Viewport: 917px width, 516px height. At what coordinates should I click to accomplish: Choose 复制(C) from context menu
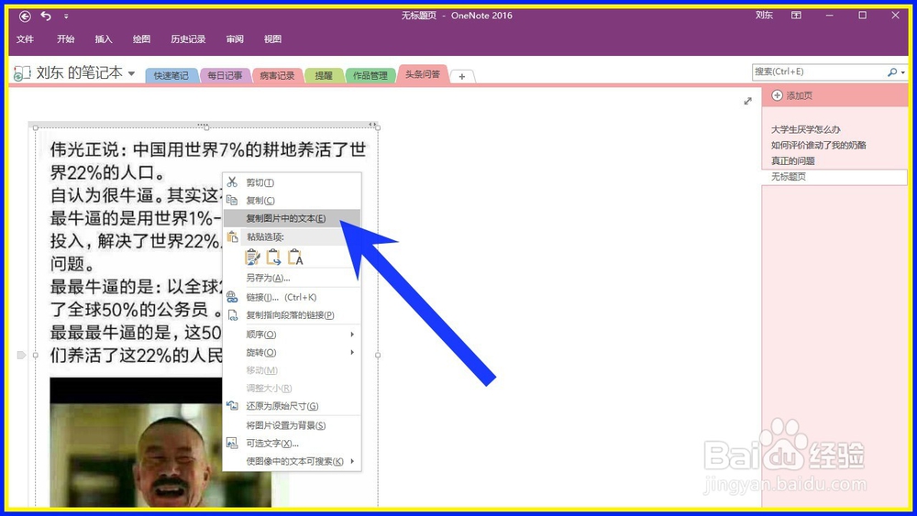pos(292,201)
